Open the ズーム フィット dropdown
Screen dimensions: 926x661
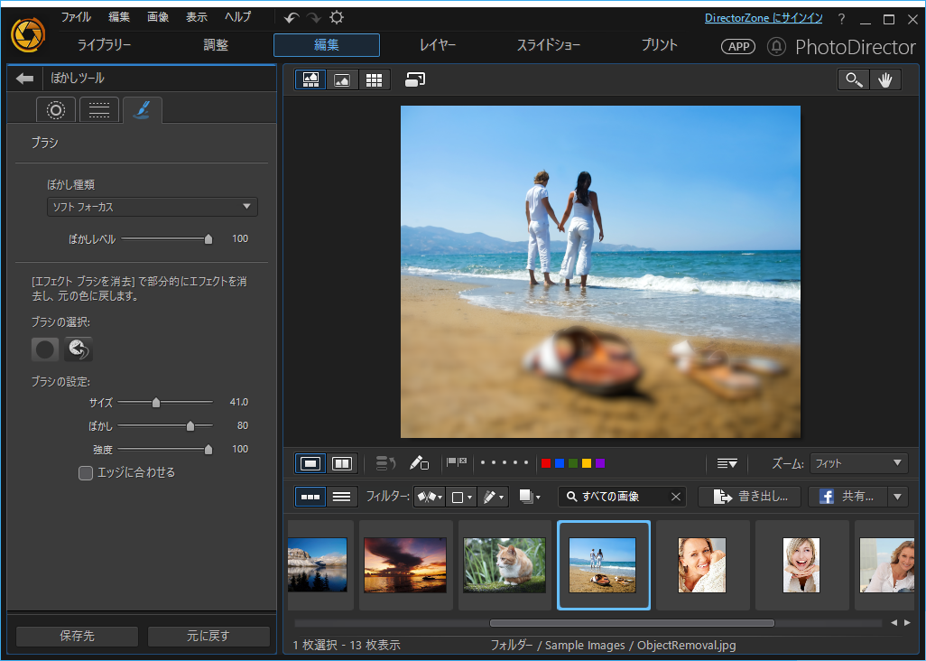pyautogui.click(x=858, y=464)
